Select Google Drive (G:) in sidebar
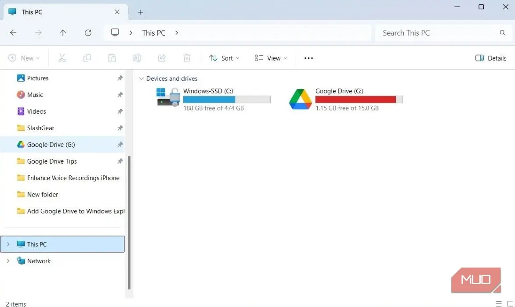Screen dimensions: 515x307 (x=62, y=144)
